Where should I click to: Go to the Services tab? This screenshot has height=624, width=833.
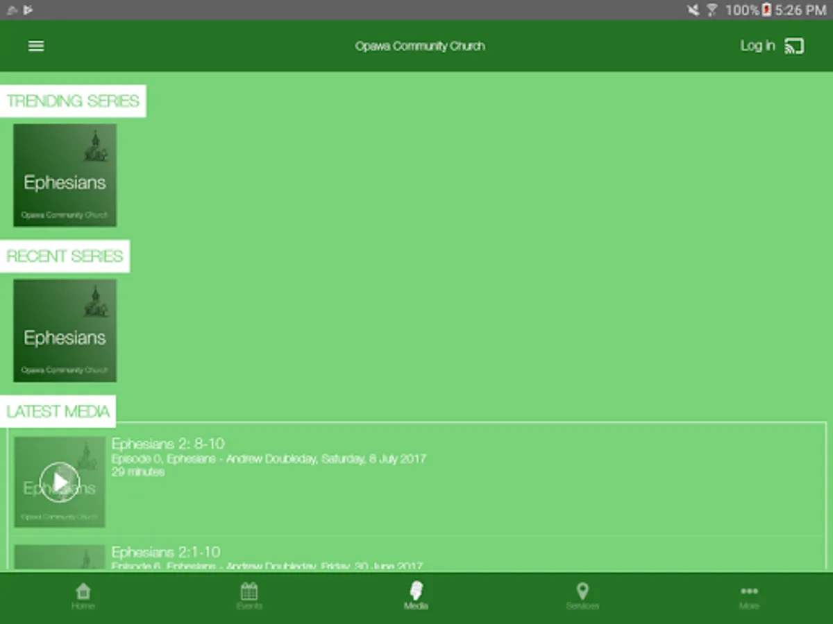(582, 596)
